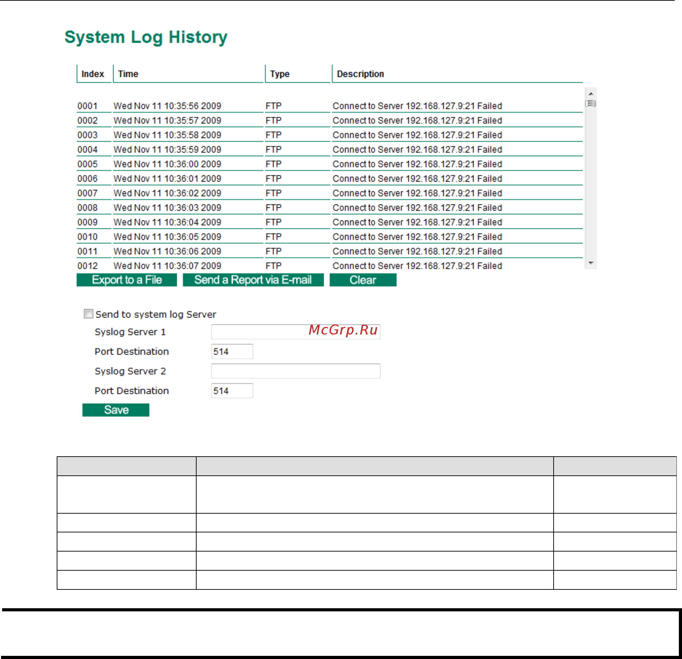Screen dimensions: 682x659
Task: Select Port Destination field under Syslog Server 1
Action: point(232,352)
